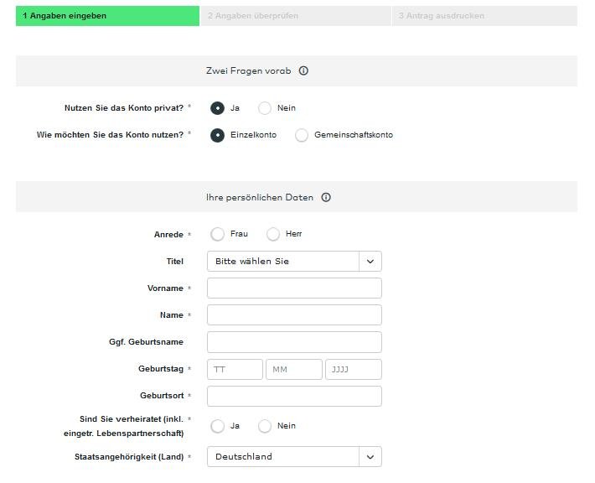Image resolution: width=595 pixels, height=483 pixels.
Task: Select Herr as Anrede
Action: point(273,234)
